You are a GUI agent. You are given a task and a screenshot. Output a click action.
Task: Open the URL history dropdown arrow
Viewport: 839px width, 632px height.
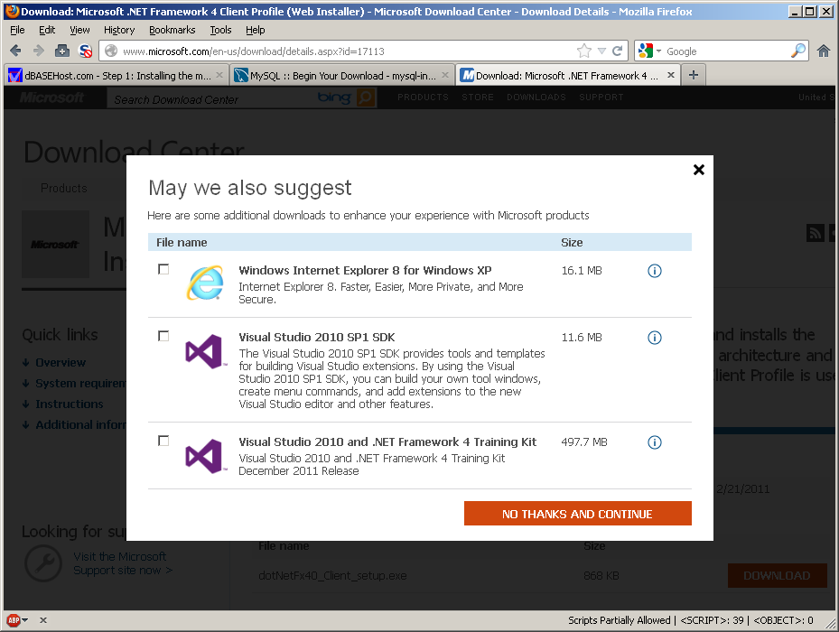[x=602, y=51]
